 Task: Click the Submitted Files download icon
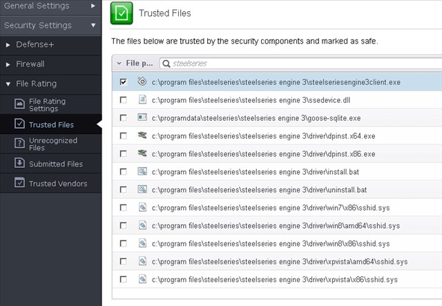[19, 163]
